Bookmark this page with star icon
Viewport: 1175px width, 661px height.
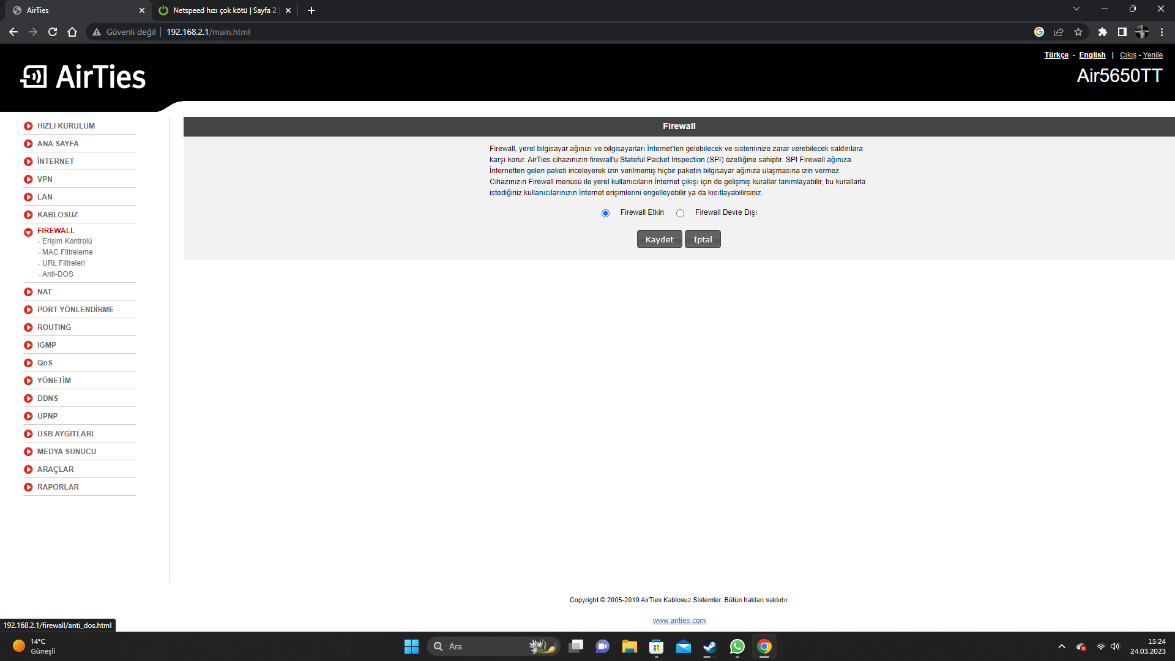[1078, 32]
